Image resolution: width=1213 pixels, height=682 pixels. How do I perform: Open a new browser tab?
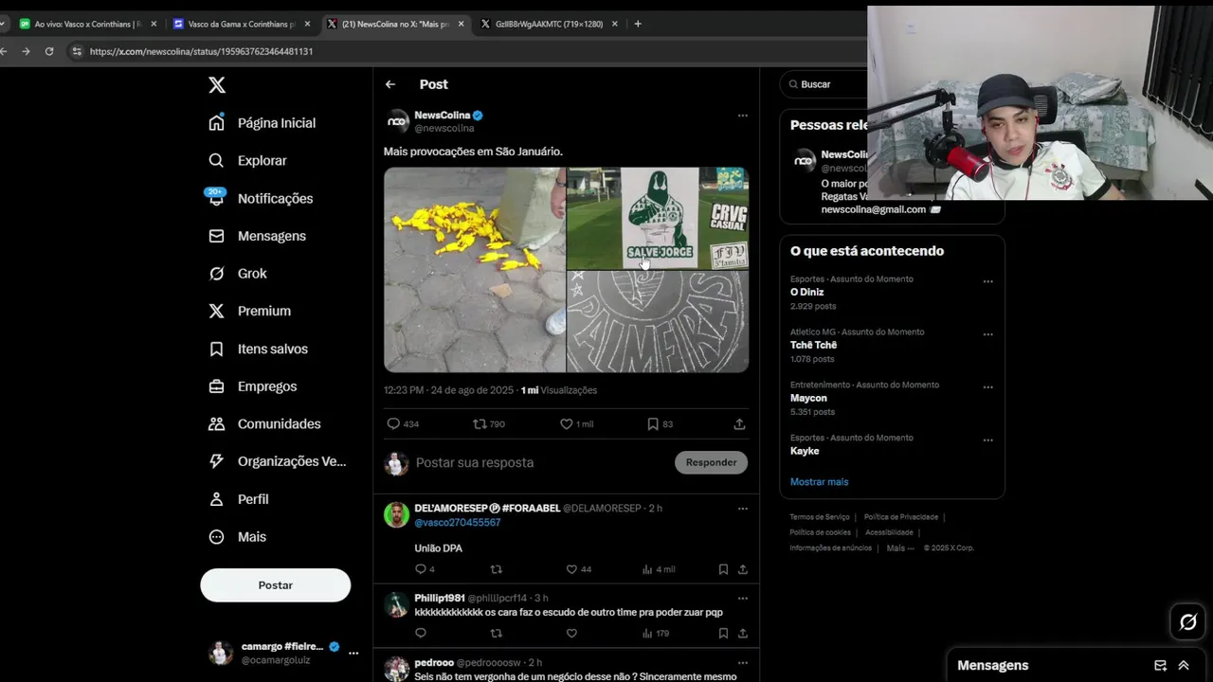click(638, 24)
